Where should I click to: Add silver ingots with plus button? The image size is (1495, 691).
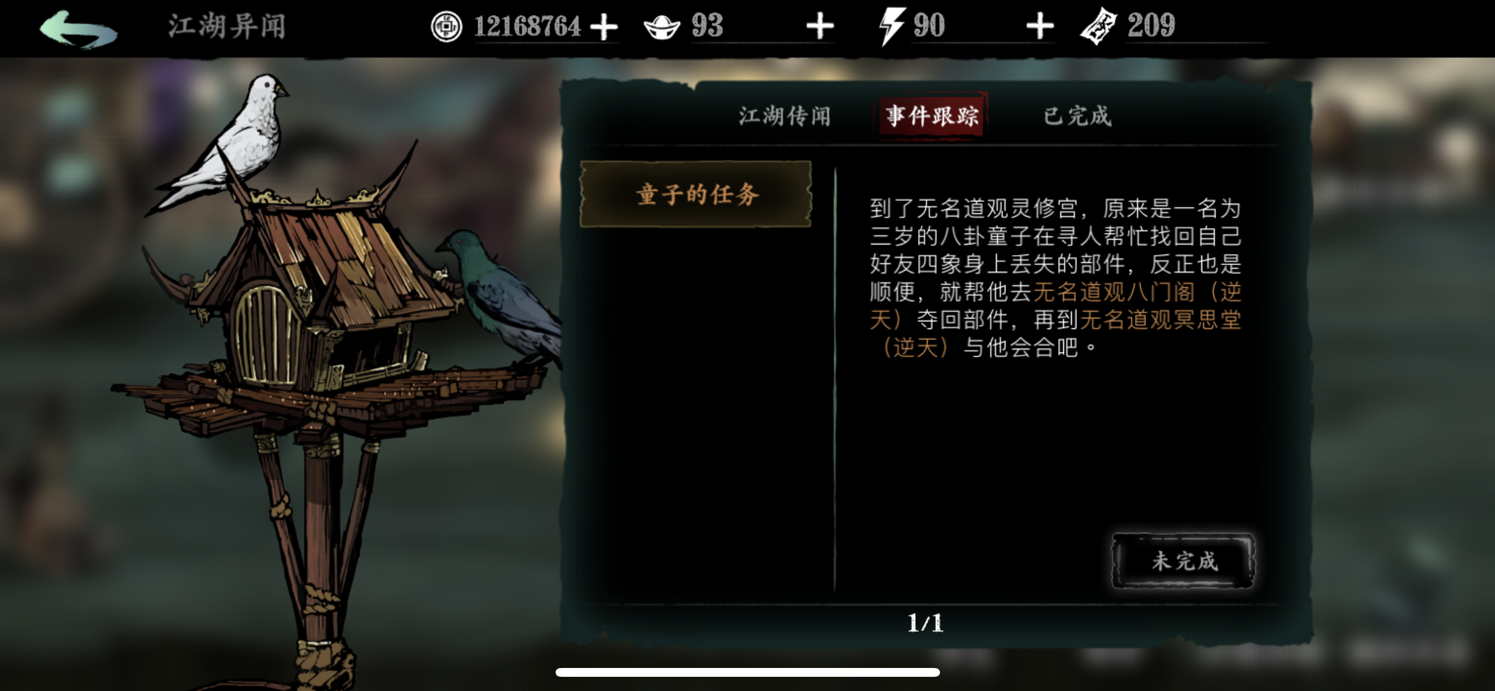[x=820, y=27]
